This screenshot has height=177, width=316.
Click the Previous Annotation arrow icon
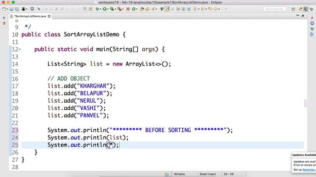tap(202, 9)
